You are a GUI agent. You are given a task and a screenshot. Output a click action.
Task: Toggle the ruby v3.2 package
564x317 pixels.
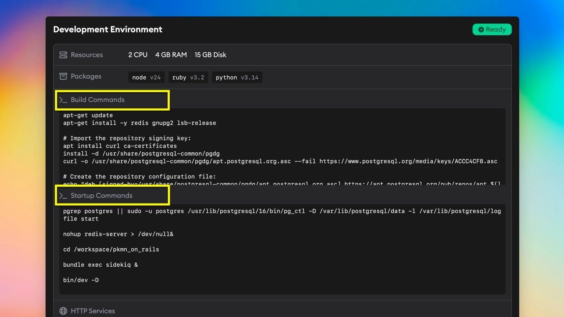coord(188,77)
